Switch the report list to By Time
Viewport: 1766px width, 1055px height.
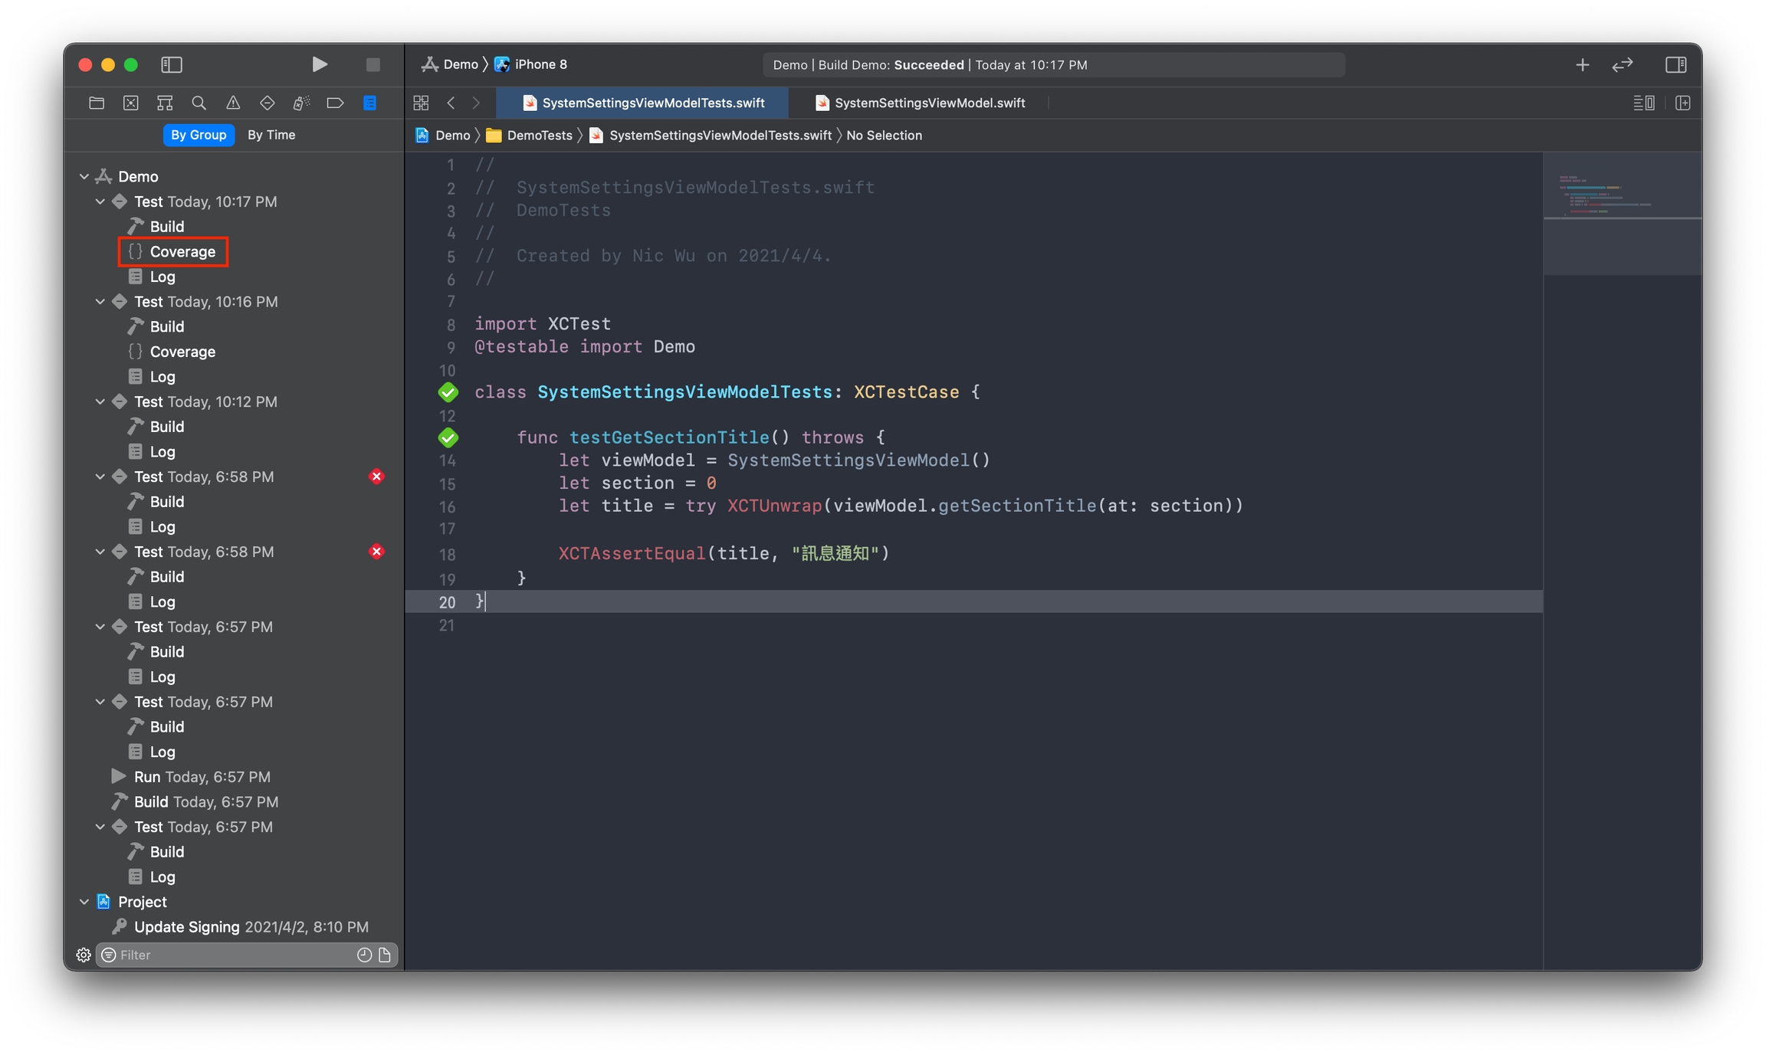click(x=271, y=135)
